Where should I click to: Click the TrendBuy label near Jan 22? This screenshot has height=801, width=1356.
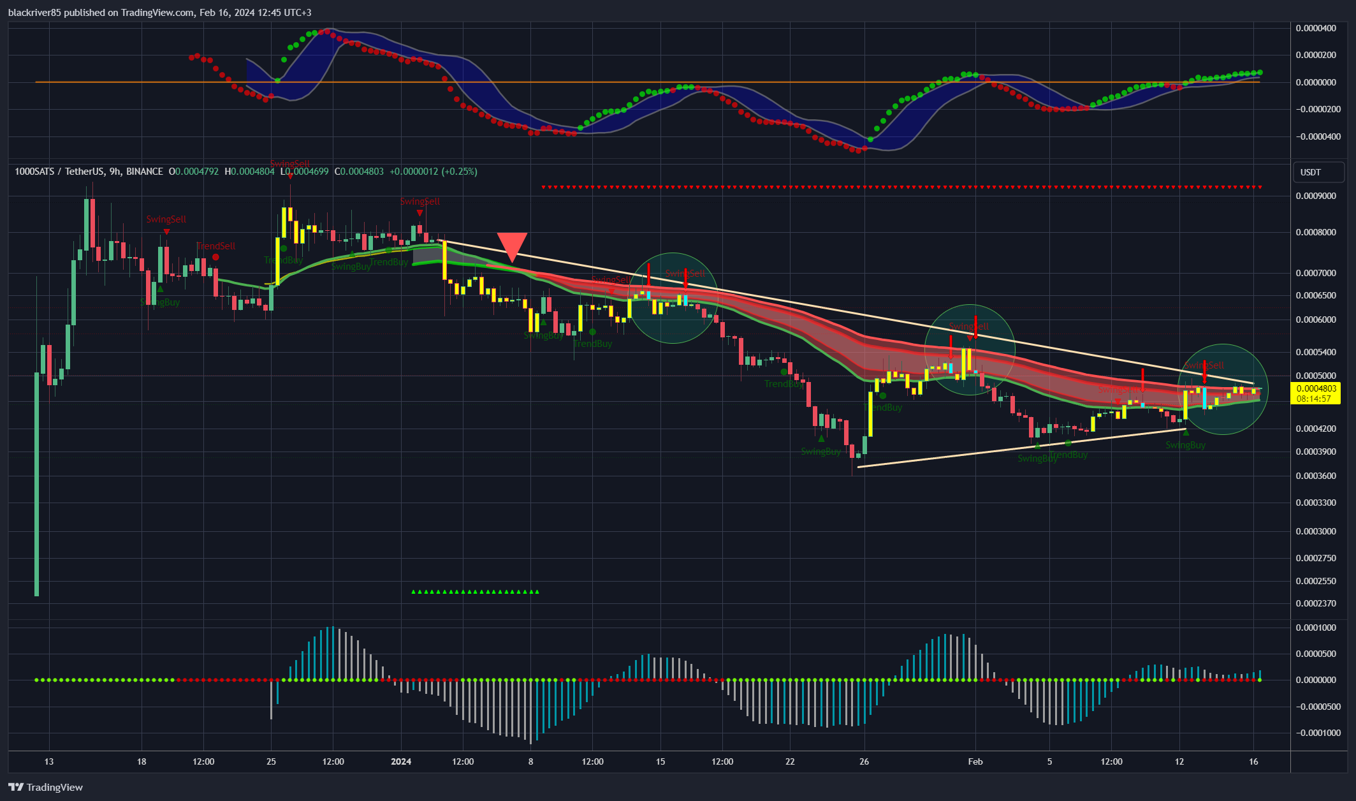[x=784, y=384]
